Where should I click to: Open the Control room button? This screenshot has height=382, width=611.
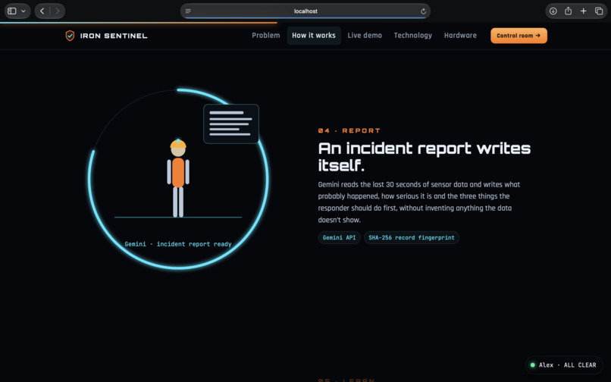[x=519, y=36]
